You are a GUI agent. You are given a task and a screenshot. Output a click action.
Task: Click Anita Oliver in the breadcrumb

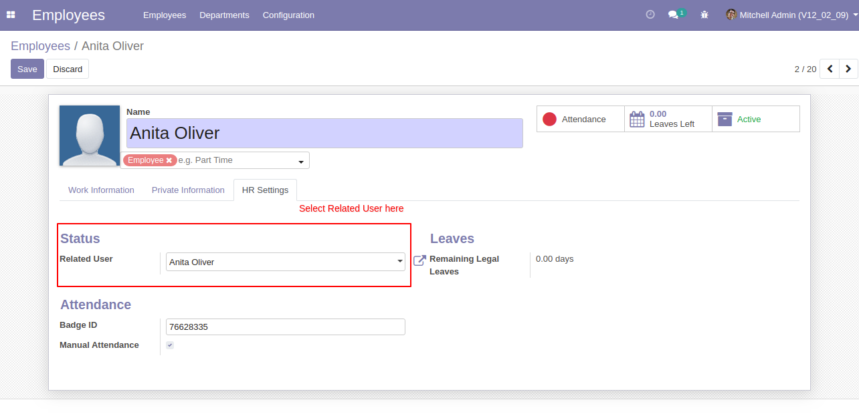click(112, 46)
